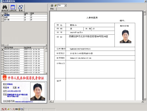This screenshot has height=111, width=147.
Task: Click preview horizontal scrollbar right arrow
Action: 142,101
